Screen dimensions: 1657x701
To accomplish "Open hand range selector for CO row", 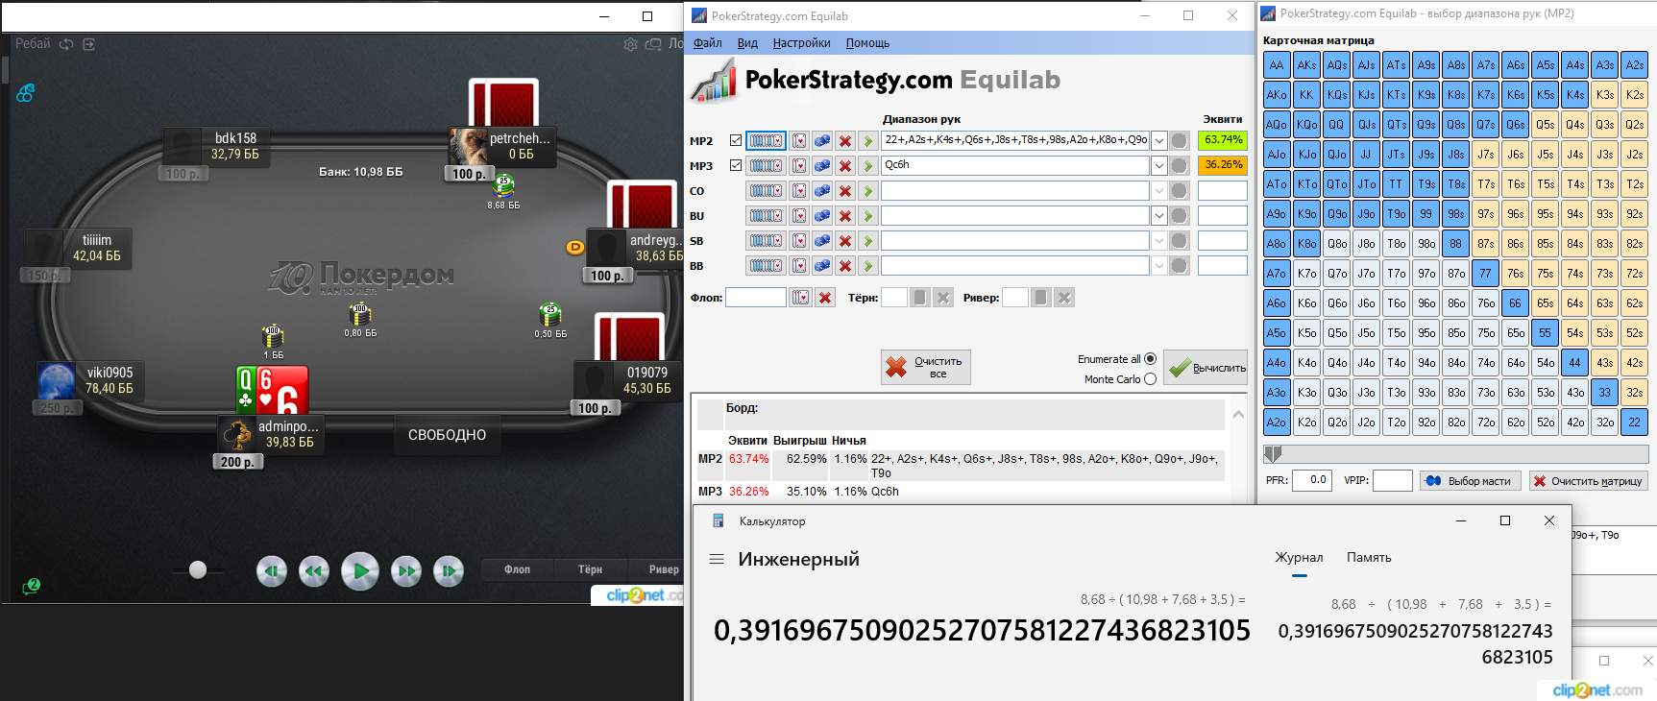I will (766, 191).
